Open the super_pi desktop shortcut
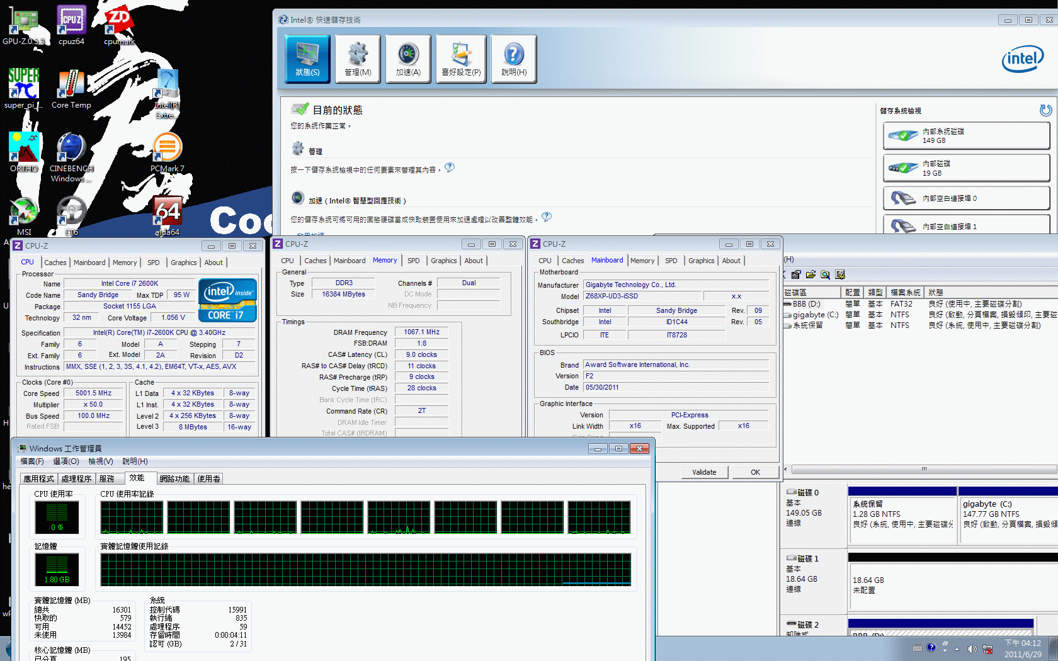The image size is (1058, 661). (x=23, y=89)
